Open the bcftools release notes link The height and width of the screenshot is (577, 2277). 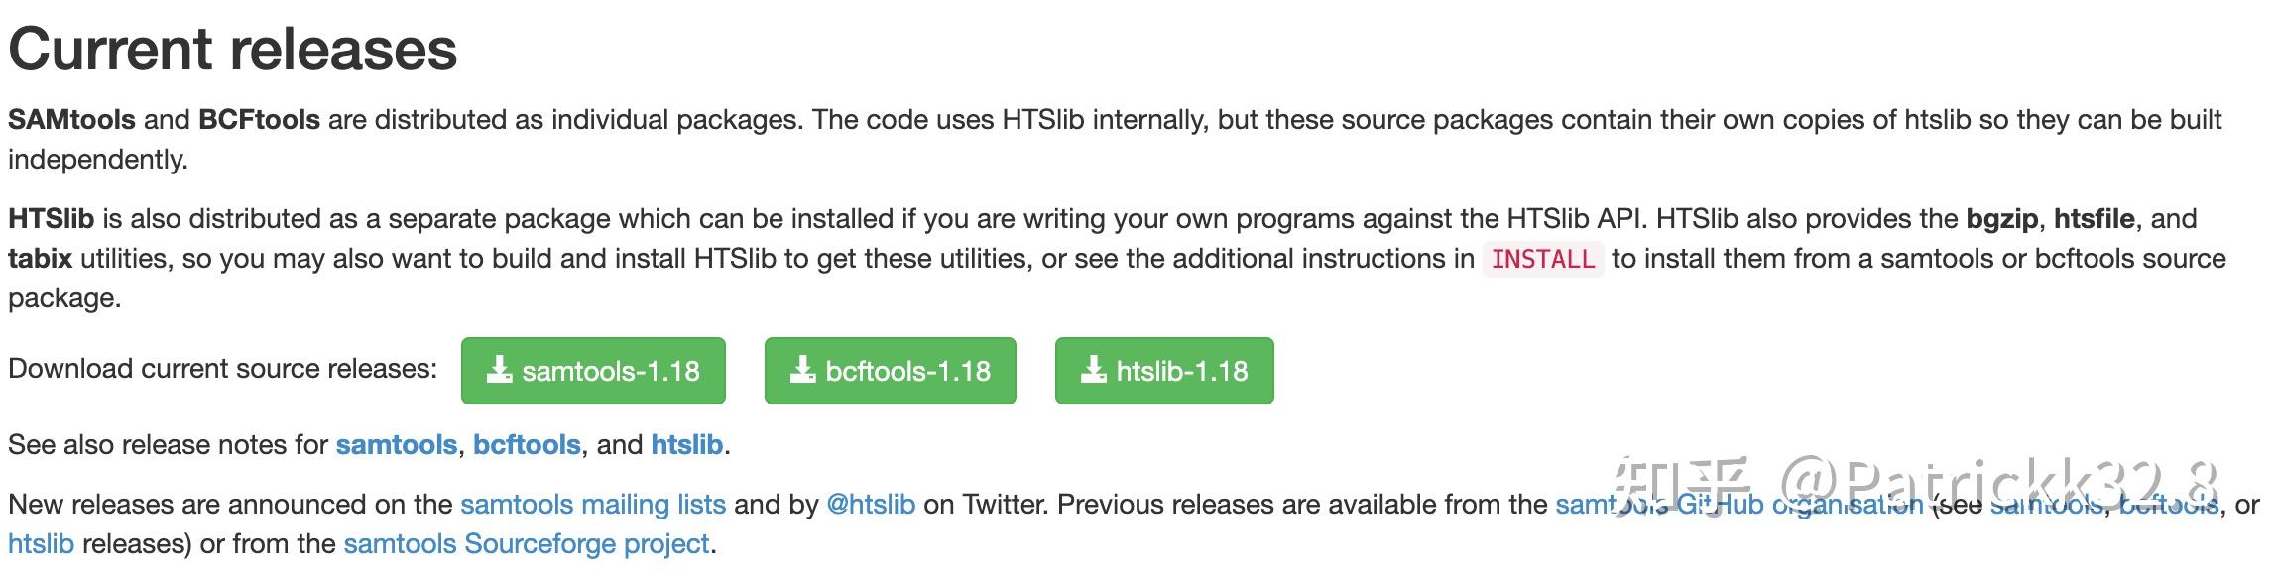click(x=527, y=445)
